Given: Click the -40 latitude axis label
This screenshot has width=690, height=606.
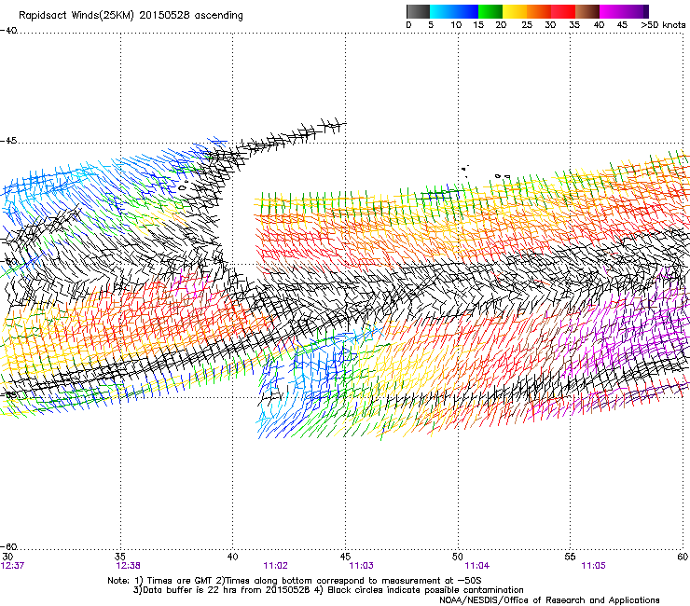Looking at the screenshot, I should pos(8,31).
